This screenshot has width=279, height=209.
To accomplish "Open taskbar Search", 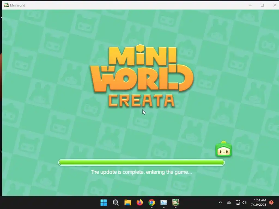I will pyautogui.click(x=116, y=202).
